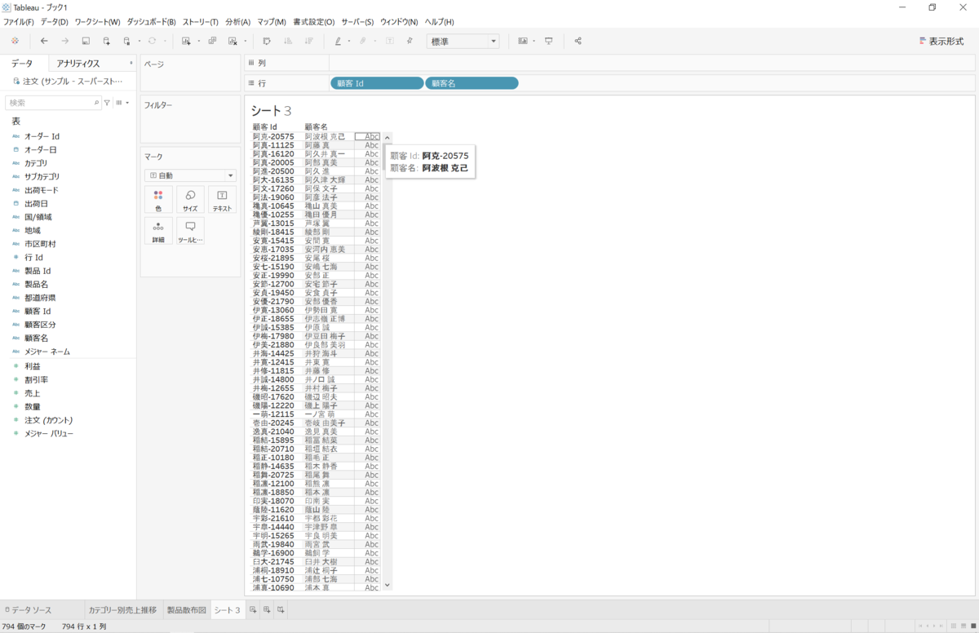Click the duplicate sheet toolbar icon
The width and height of the screenshot is (979, 633).
point(212,41)
